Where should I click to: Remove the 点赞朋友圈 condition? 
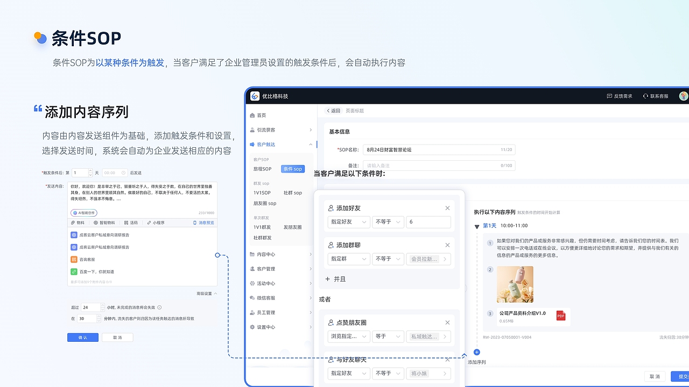(447, 322)
